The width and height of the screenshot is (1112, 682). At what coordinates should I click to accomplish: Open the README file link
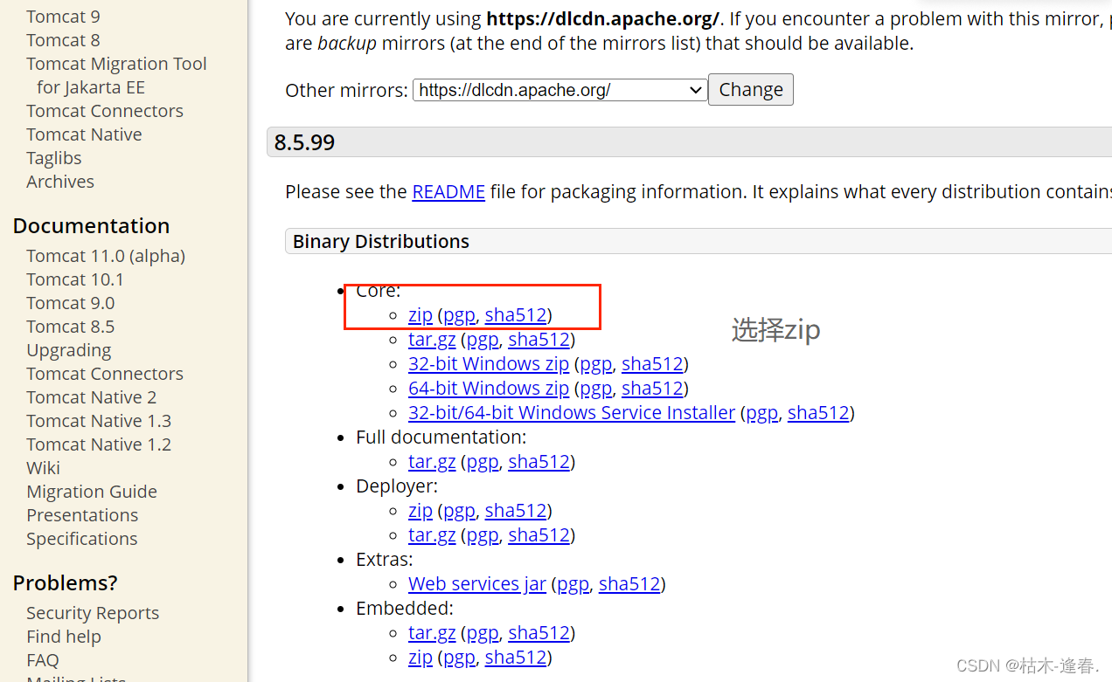[448, 191]
